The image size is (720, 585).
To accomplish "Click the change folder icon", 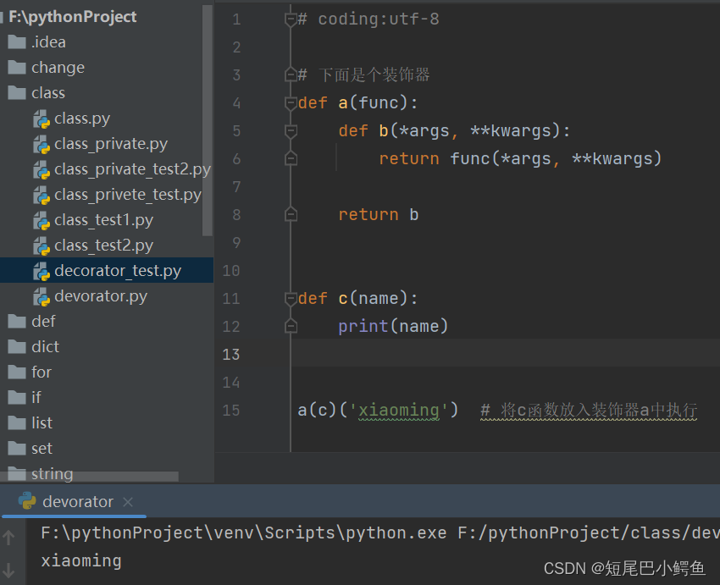I will [17, 67].
